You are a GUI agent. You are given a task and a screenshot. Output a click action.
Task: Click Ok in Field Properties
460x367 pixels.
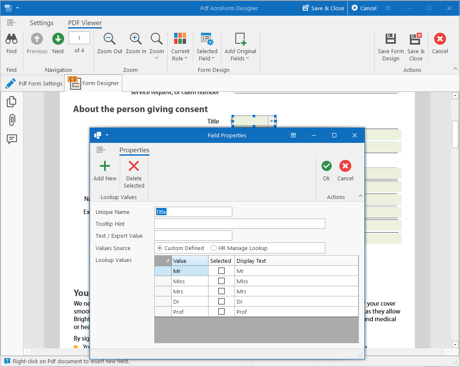pos(326,171)
